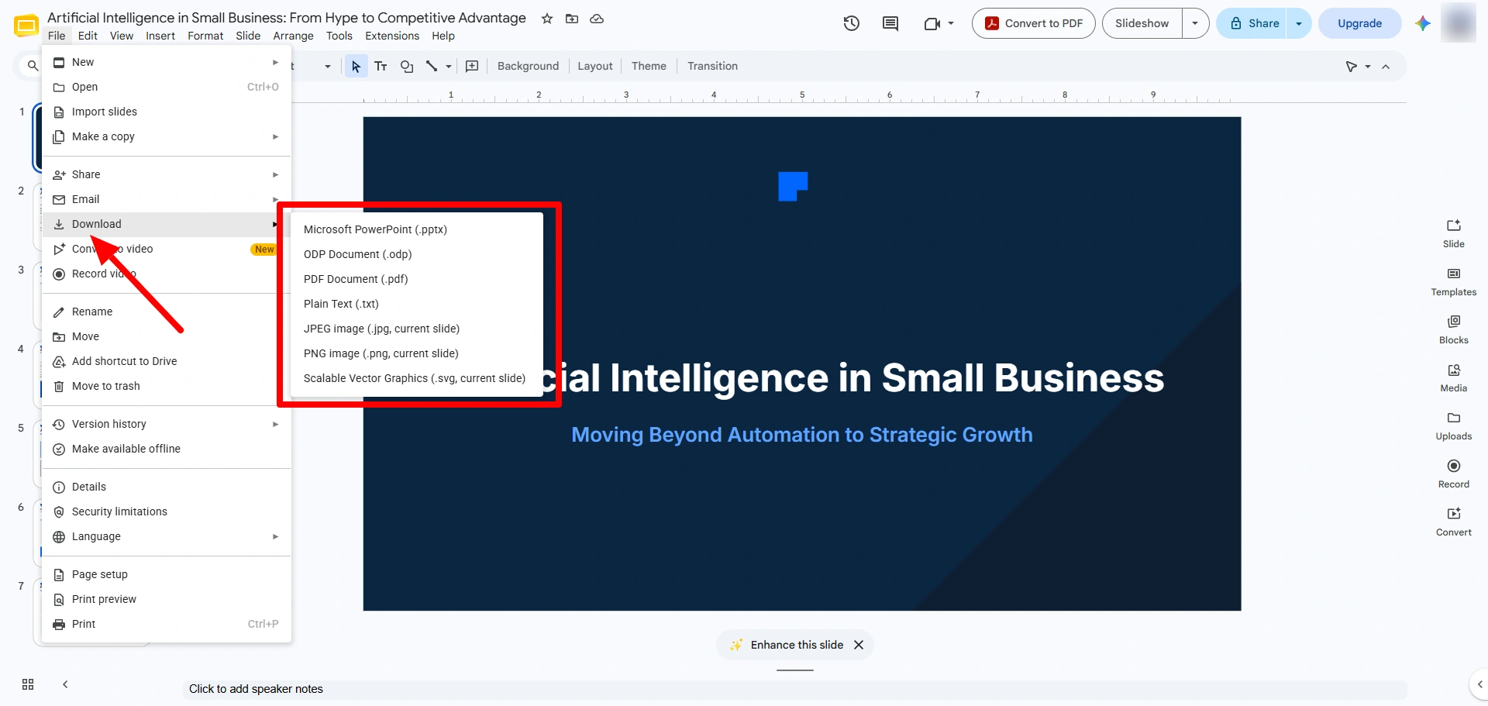
Task: Open the Gemini sparkle icon
Action: (1422, 23)
